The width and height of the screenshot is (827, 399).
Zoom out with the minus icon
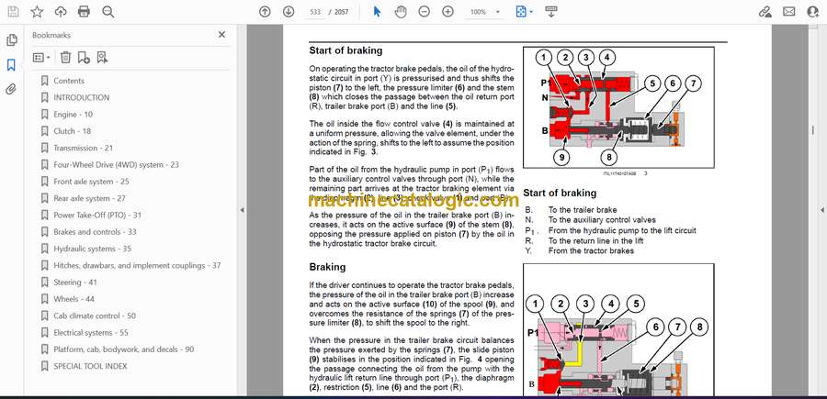tap(424, 12)
